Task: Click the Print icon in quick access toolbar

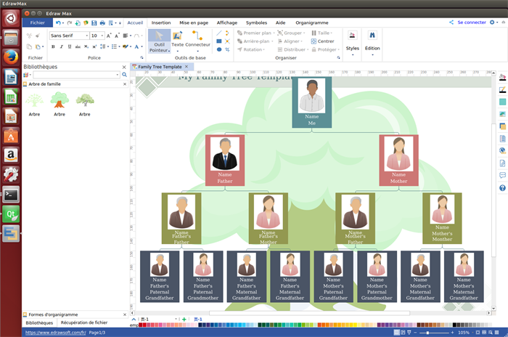Action: [102, 23]
